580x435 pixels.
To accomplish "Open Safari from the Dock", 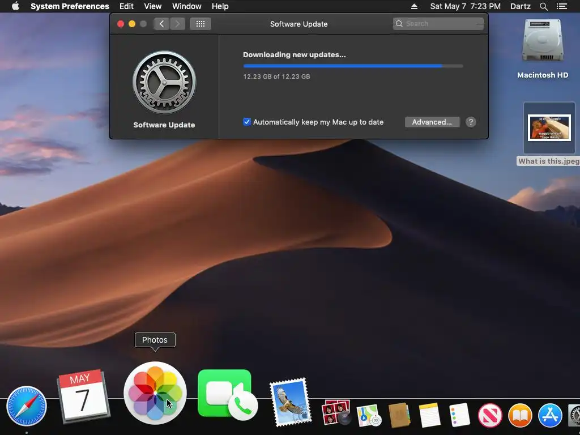I will coord(26,406).
